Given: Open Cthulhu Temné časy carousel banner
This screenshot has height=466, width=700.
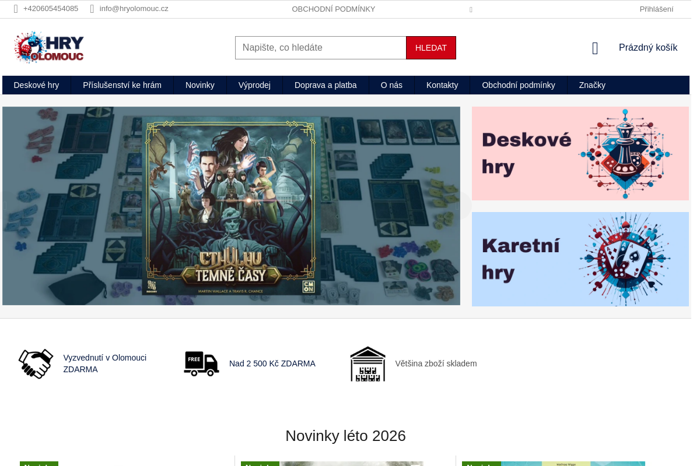Looking at the screenshot, I should [231, 206].
